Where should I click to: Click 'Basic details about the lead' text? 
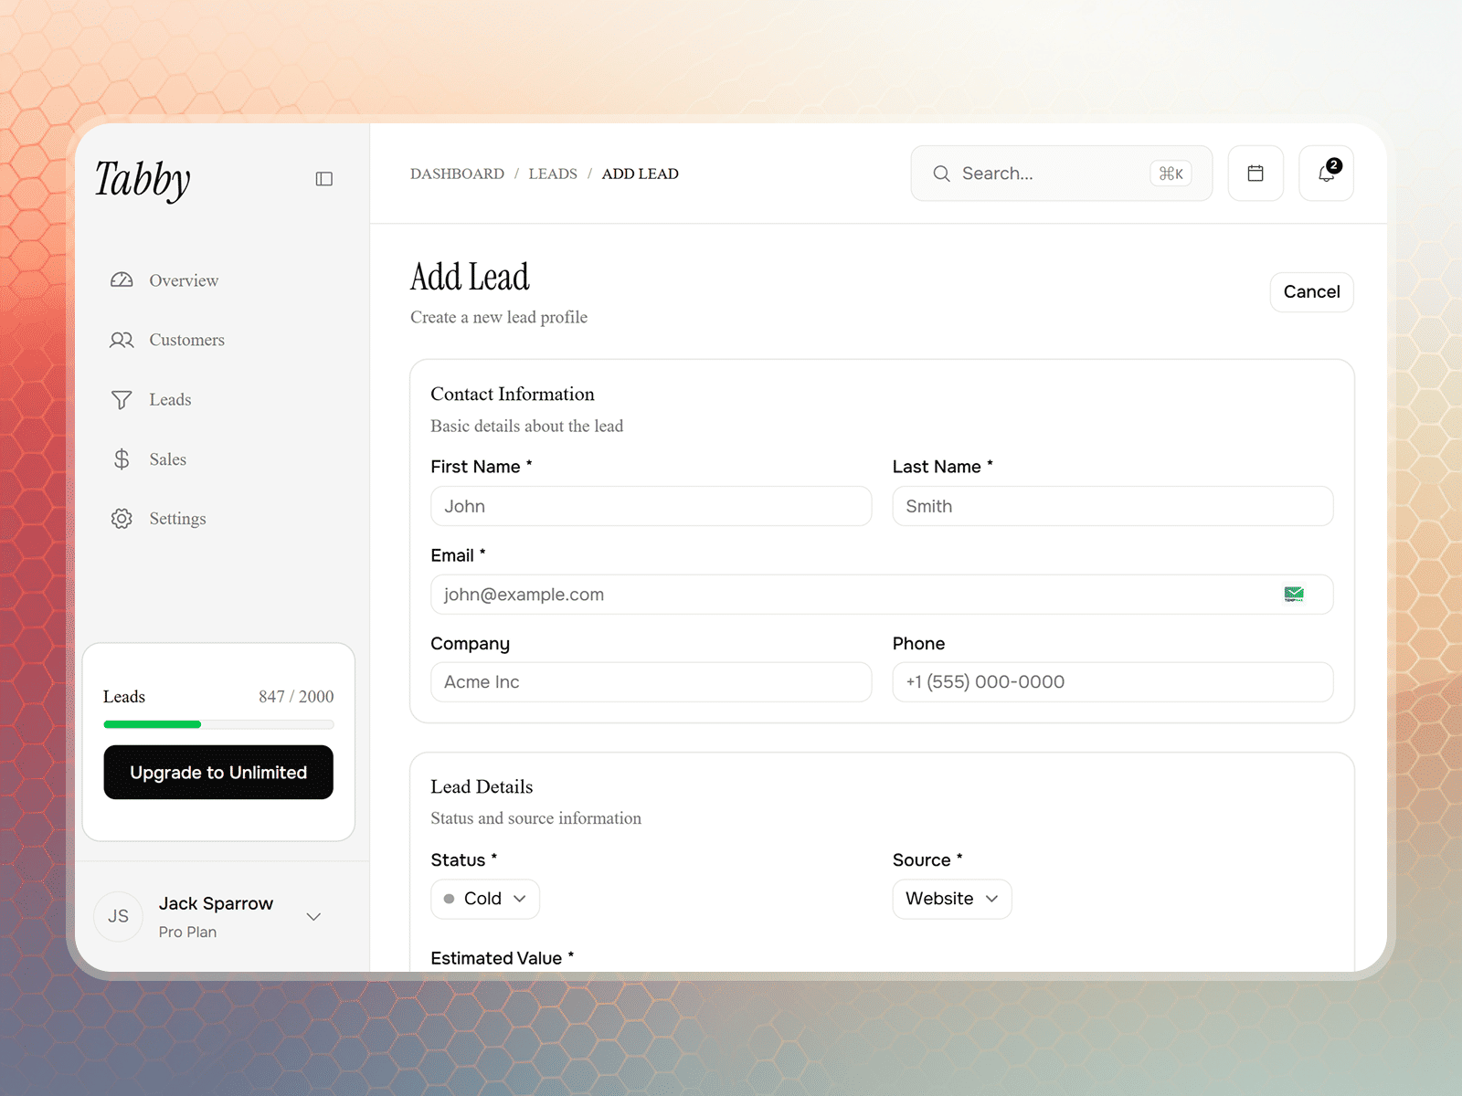tap(527, 426)
